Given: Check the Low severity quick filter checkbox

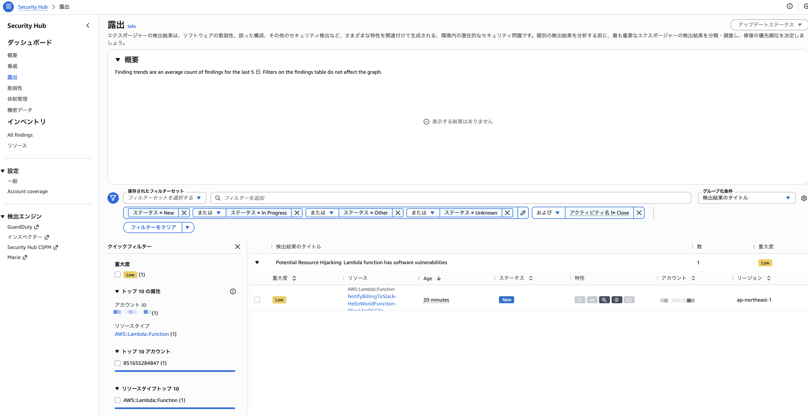Looking at the screenshot, I should [x=118, y=274].
